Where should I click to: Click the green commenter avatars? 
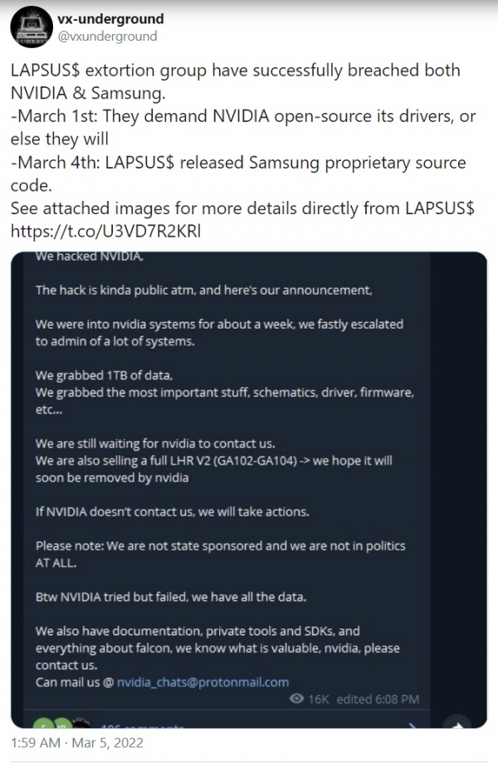pos(50,723)
